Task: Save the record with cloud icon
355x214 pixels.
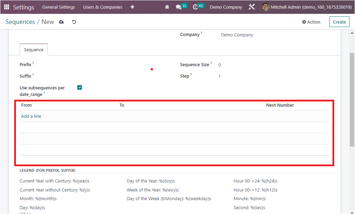Action: tap(61, 22)
